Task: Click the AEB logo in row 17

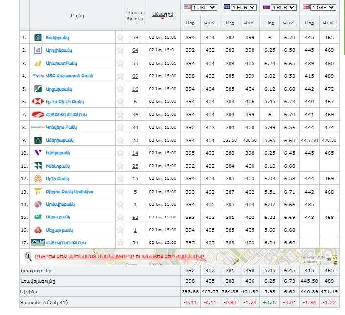Action: coord(38,242)
